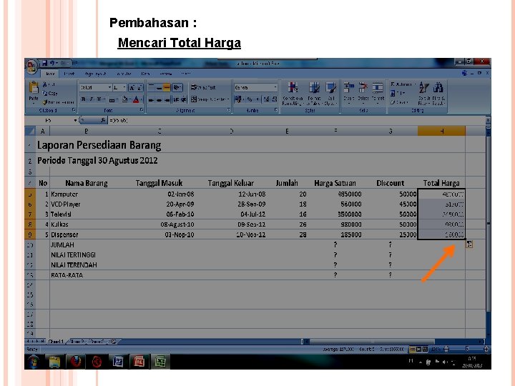This screenshot has width=515, height=386.
Task: Click the Copy icon
Action: tap(45, 93)
